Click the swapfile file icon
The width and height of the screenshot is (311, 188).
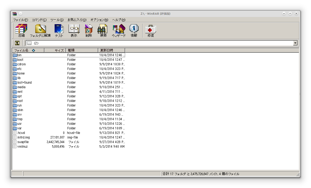click(15, 142)
